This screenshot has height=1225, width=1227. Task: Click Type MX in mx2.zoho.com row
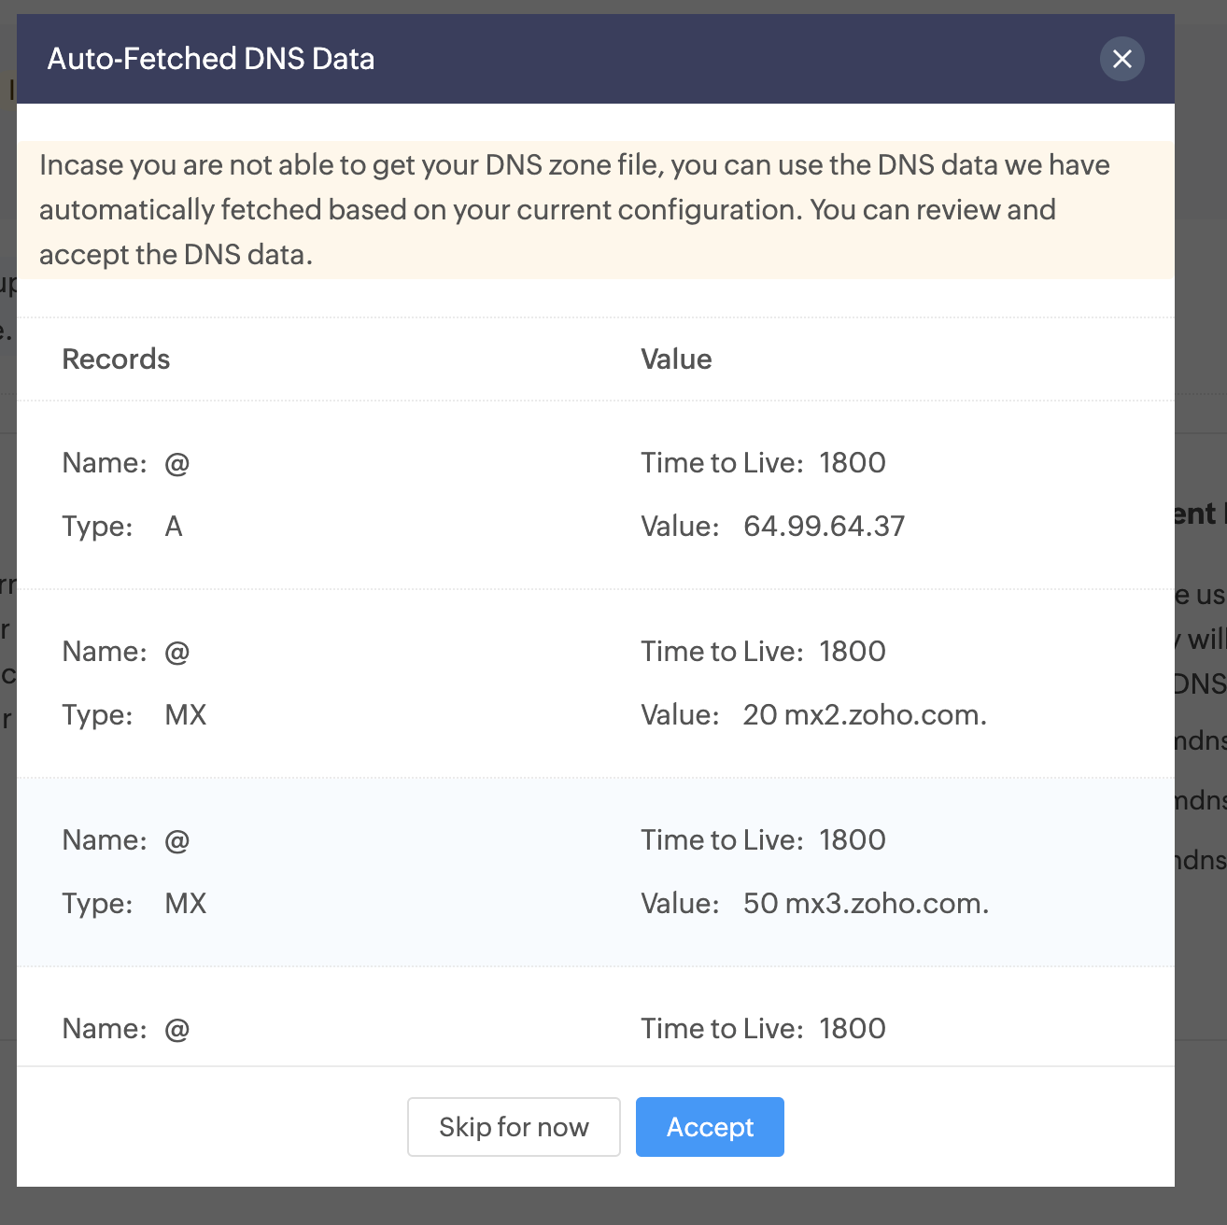[x=134, y=714]
